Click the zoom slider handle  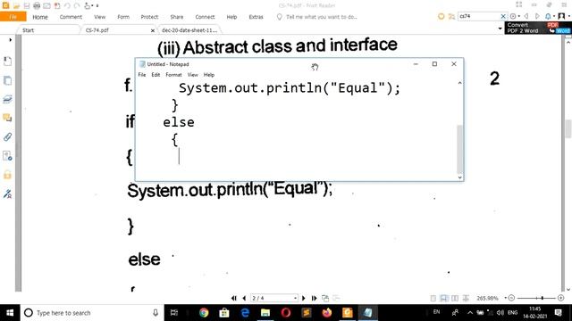(x=543, y=298)
